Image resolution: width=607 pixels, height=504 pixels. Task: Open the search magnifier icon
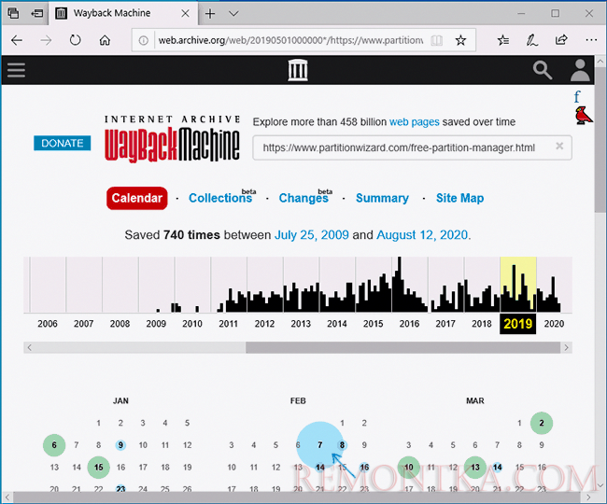(543, 70)
